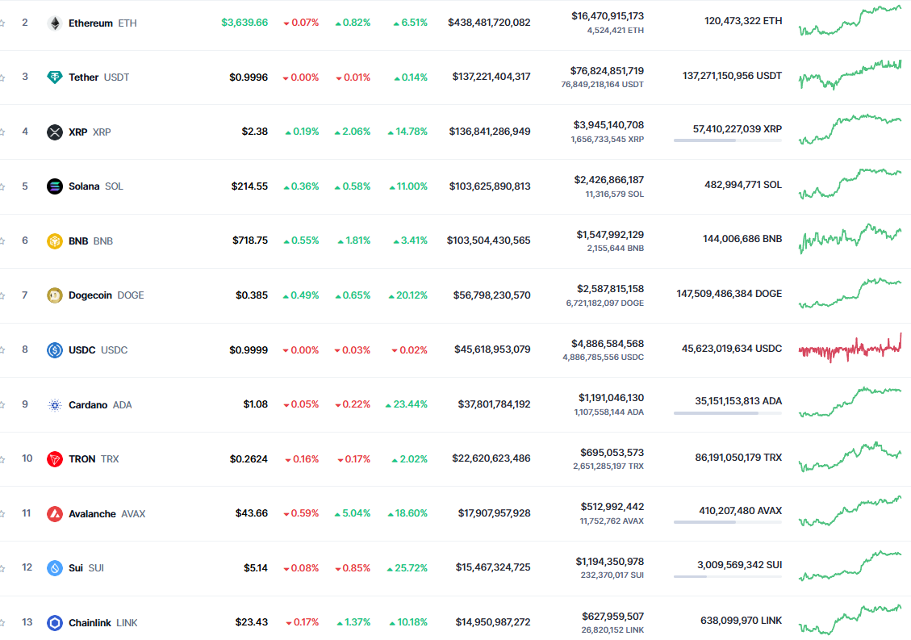Click the Chainlink coin logo
Viewport: 911px width, 640px height.
[55, 622]
